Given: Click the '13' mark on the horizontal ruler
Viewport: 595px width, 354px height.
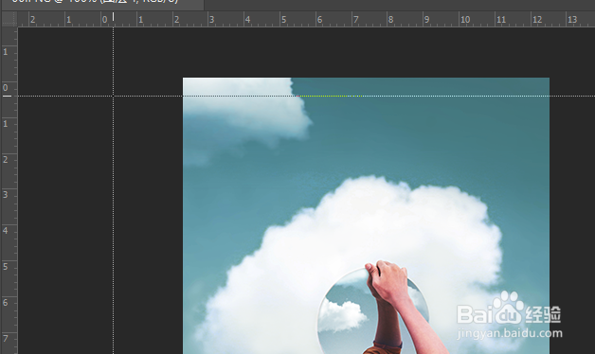Looking at the screenshot, I should (x=572, y=19).
